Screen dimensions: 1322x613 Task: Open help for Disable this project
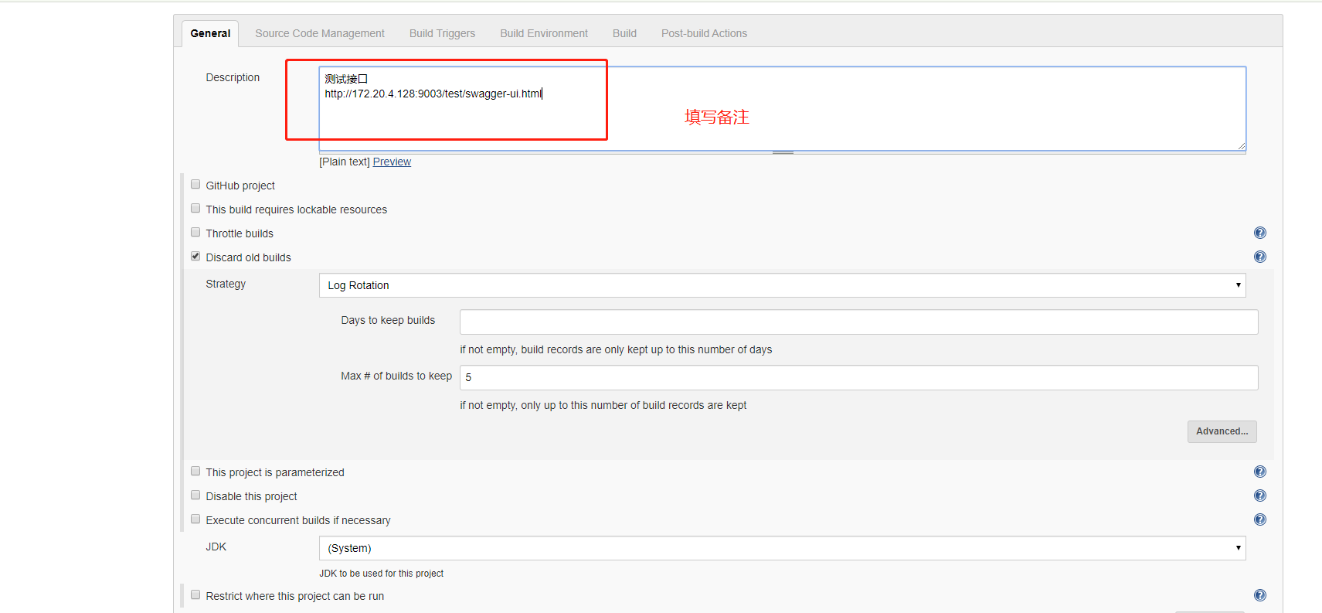point(1259,496)
